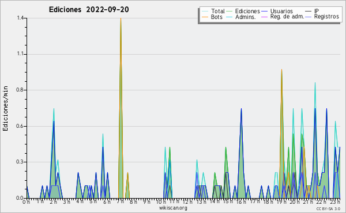This screenshot has height=213, width=346.
Task: Click the 1.4 y-axis value
Action: (x=21, y=18)
